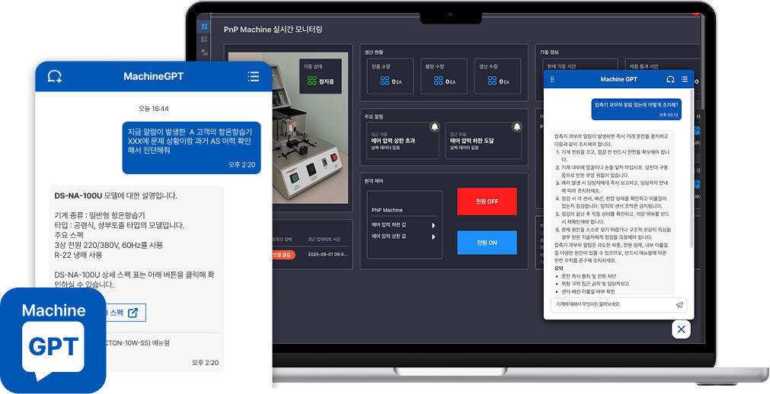This screenshot has width=770, height=394.
Task: Click the Machine GPT chat panel scrollbar
Action: click(x=692, y=190)
